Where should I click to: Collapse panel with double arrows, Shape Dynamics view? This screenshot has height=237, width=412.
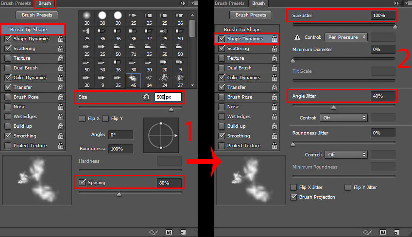(396, 3)
